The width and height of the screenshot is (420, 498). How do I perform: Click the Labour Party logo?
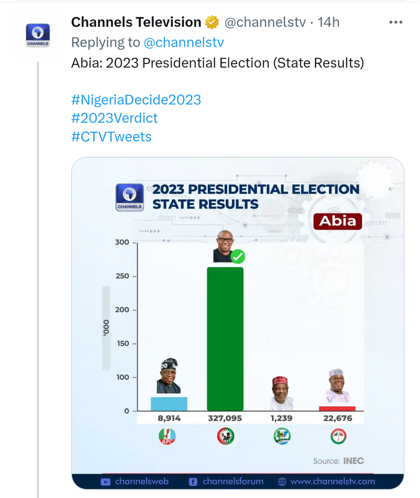coord(226,436)
